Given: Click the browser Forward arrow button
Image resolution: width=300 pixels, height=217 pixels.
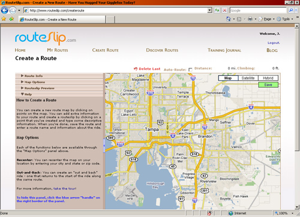Looking at the screenshot, I should 13,10.
